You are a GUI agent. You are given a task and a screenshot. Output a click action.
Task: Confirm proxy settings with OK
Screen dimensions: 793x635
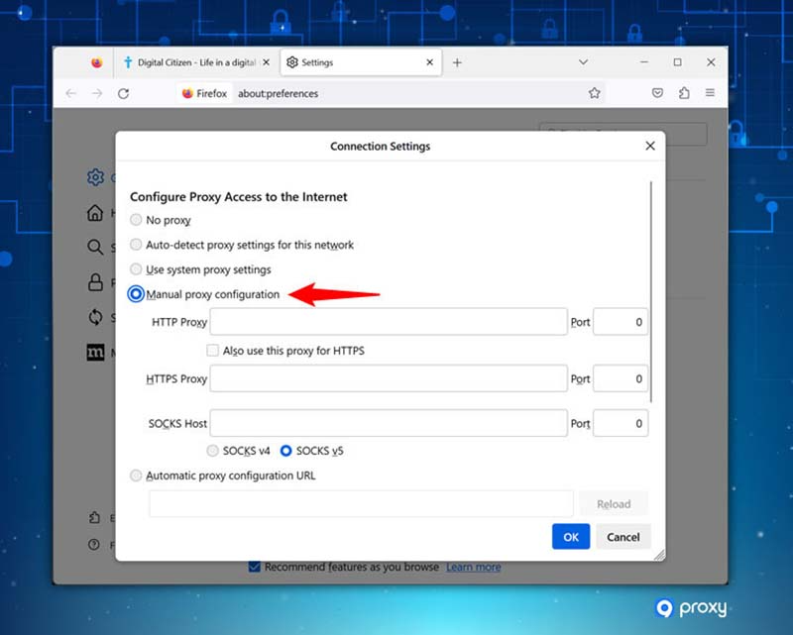point(570,536)
